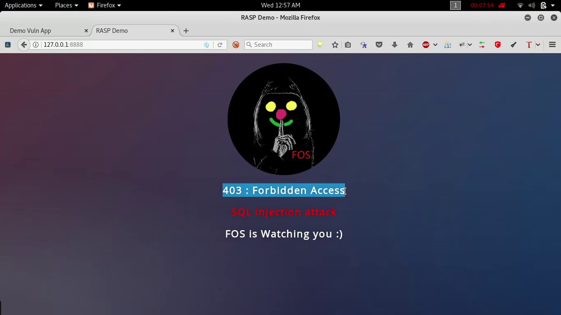
Task: Click the translate letter A icon
Action: (363, 45)
